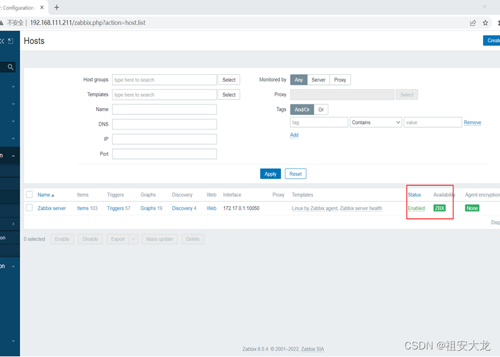Click the IP filter field
This screenshot has height=357, width=500.
click(x=164, y=139)
